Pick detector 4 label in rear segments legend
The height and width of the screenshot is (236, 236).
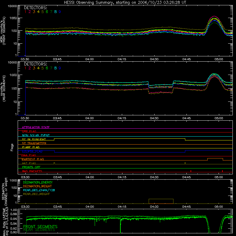(x=38, y=68)
